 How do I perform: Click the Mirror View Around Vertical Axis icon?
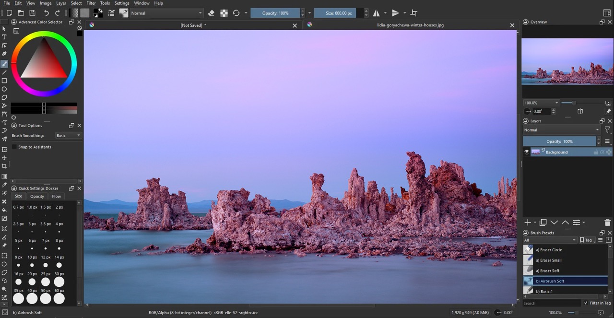(377, 13)
